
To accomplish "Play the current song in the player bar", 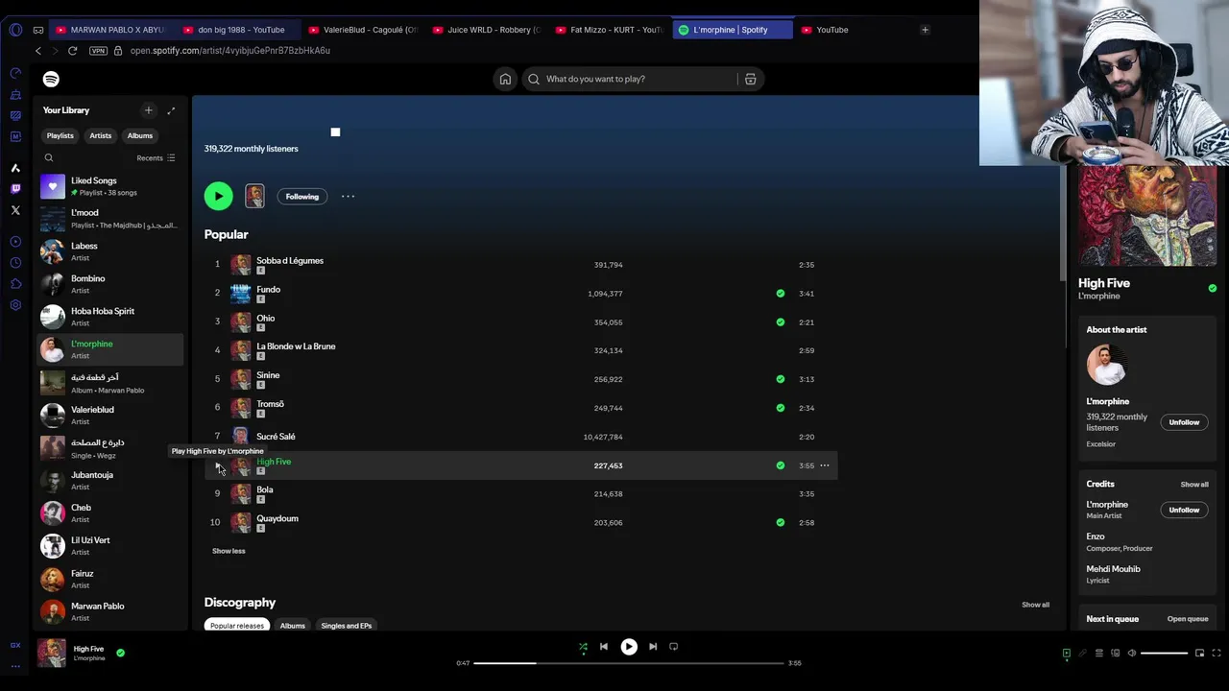I will 629,647.
